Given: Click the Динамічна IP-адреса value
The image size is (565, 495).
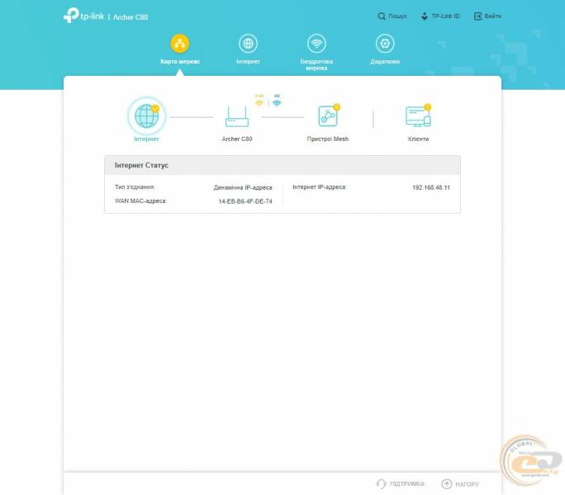Looking at the screenshot, I should tap(243, 187).
